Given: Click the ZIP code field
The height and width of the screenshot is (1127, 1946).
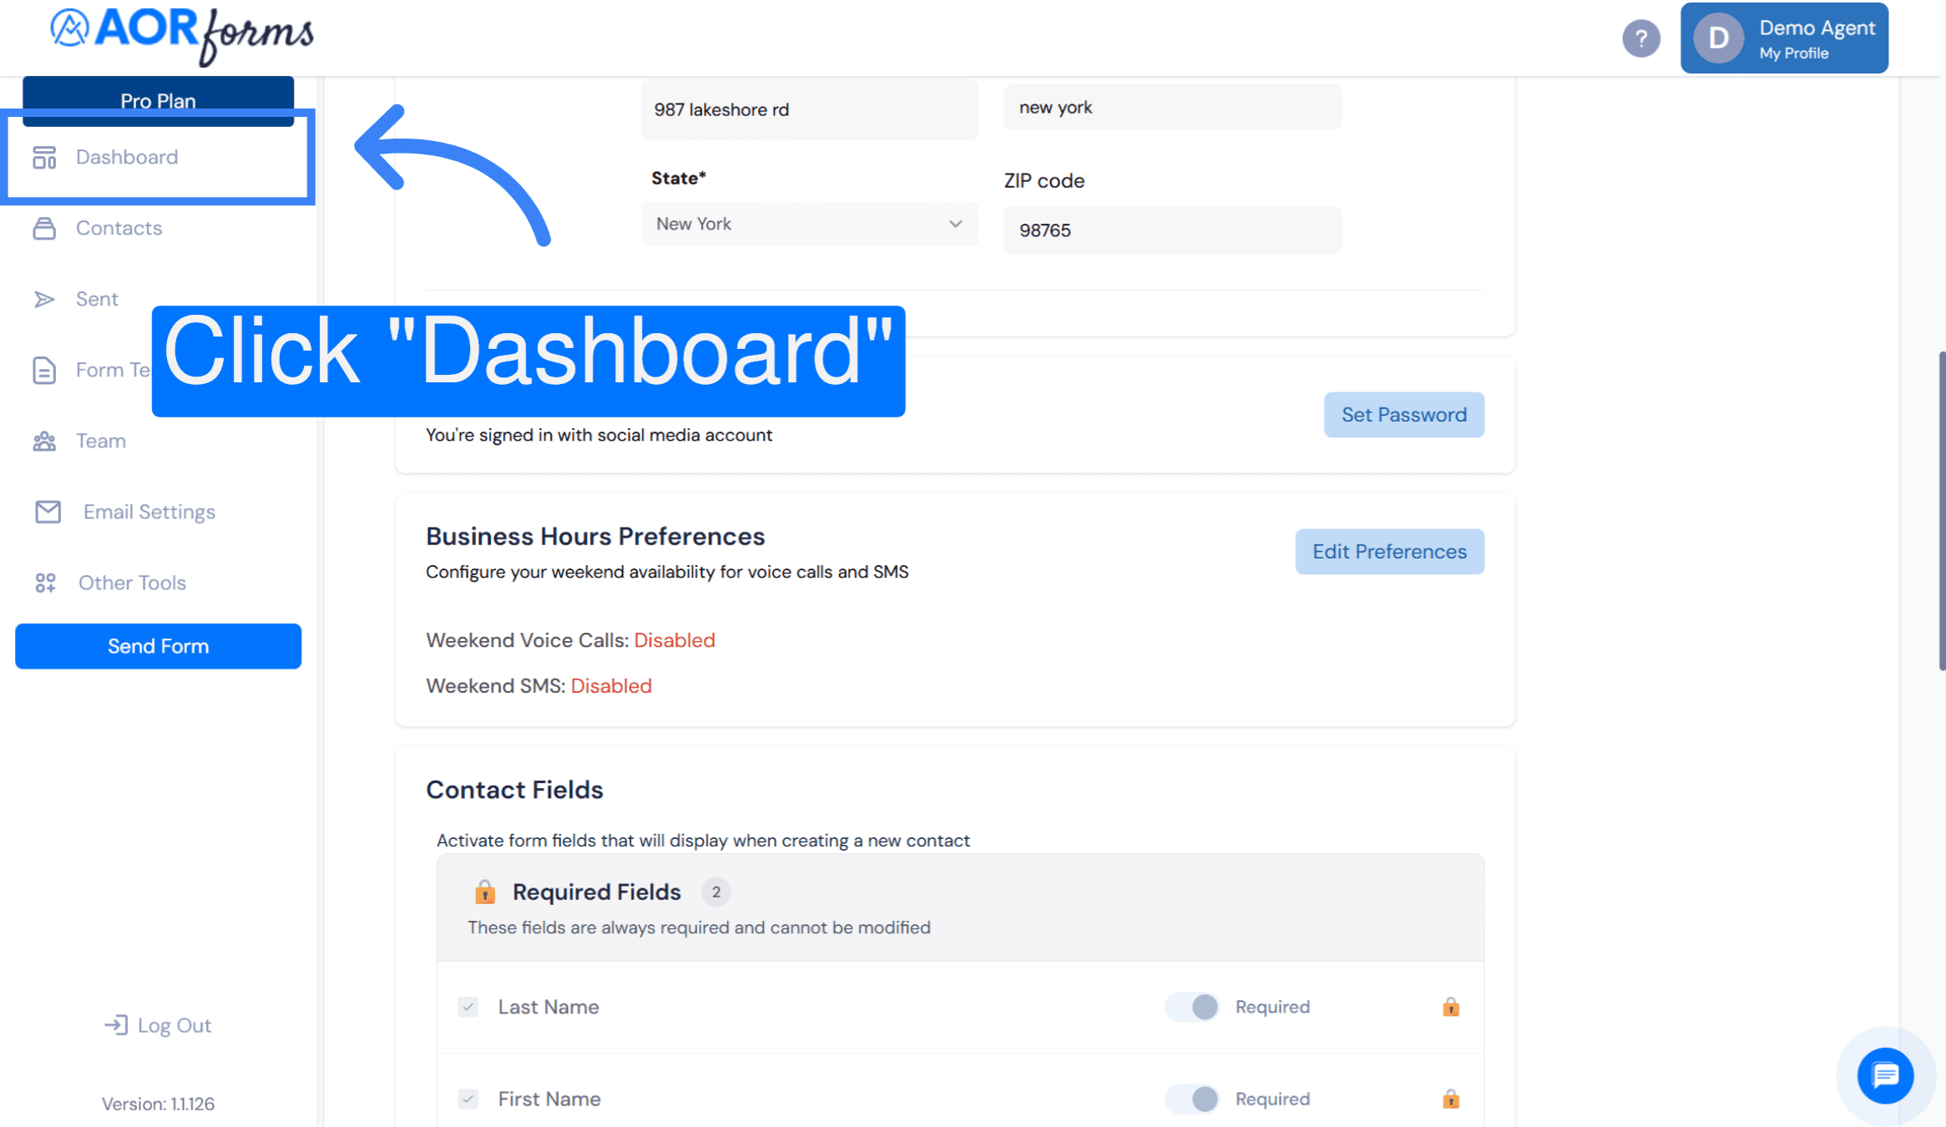Looking at the screenshot, I should tap(1172, 230).
